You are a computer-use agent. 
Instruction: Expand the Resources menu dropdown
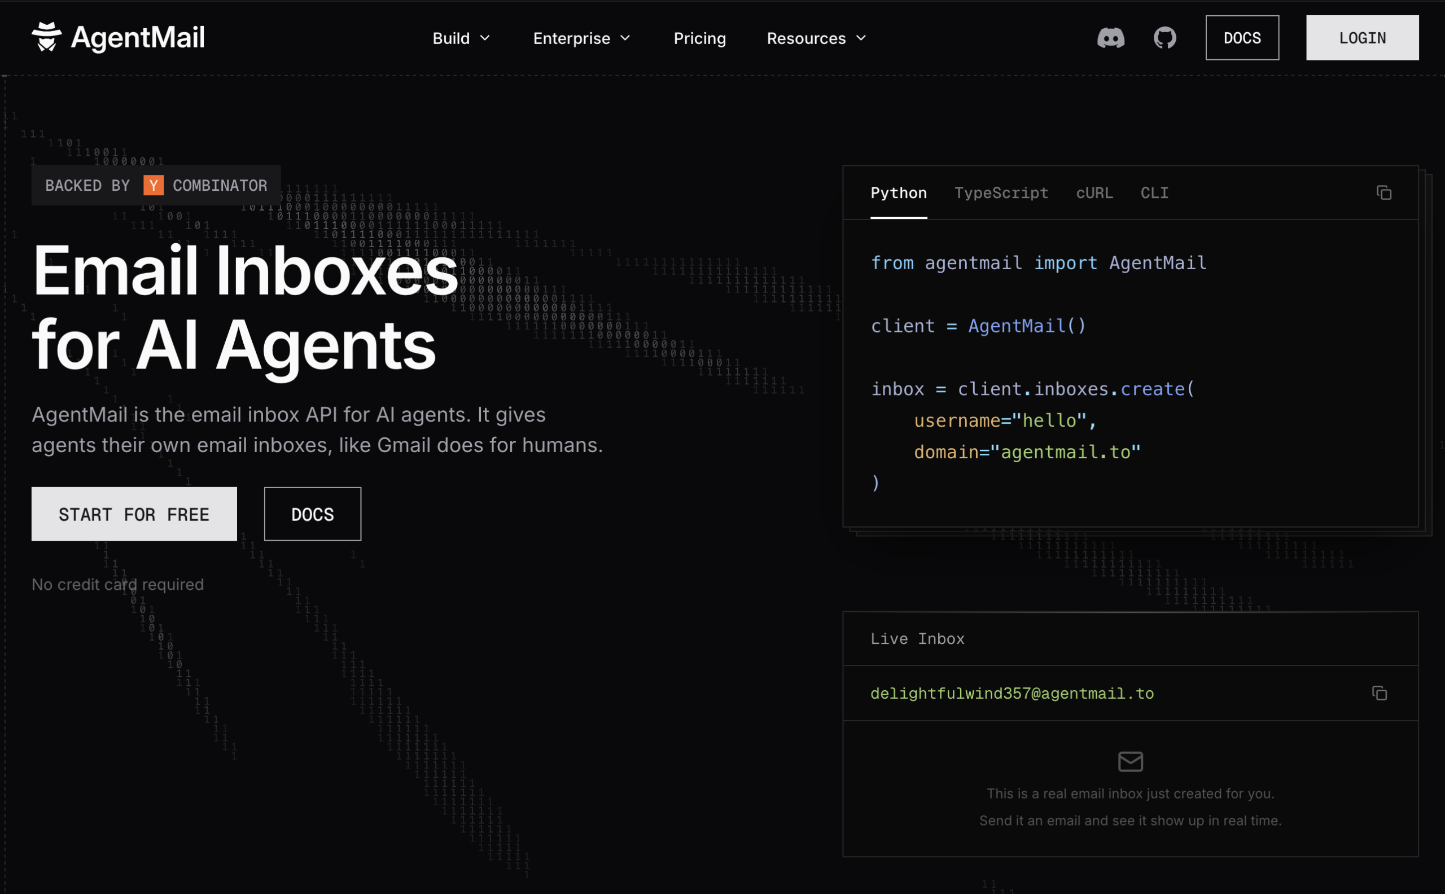pos(817,38)
